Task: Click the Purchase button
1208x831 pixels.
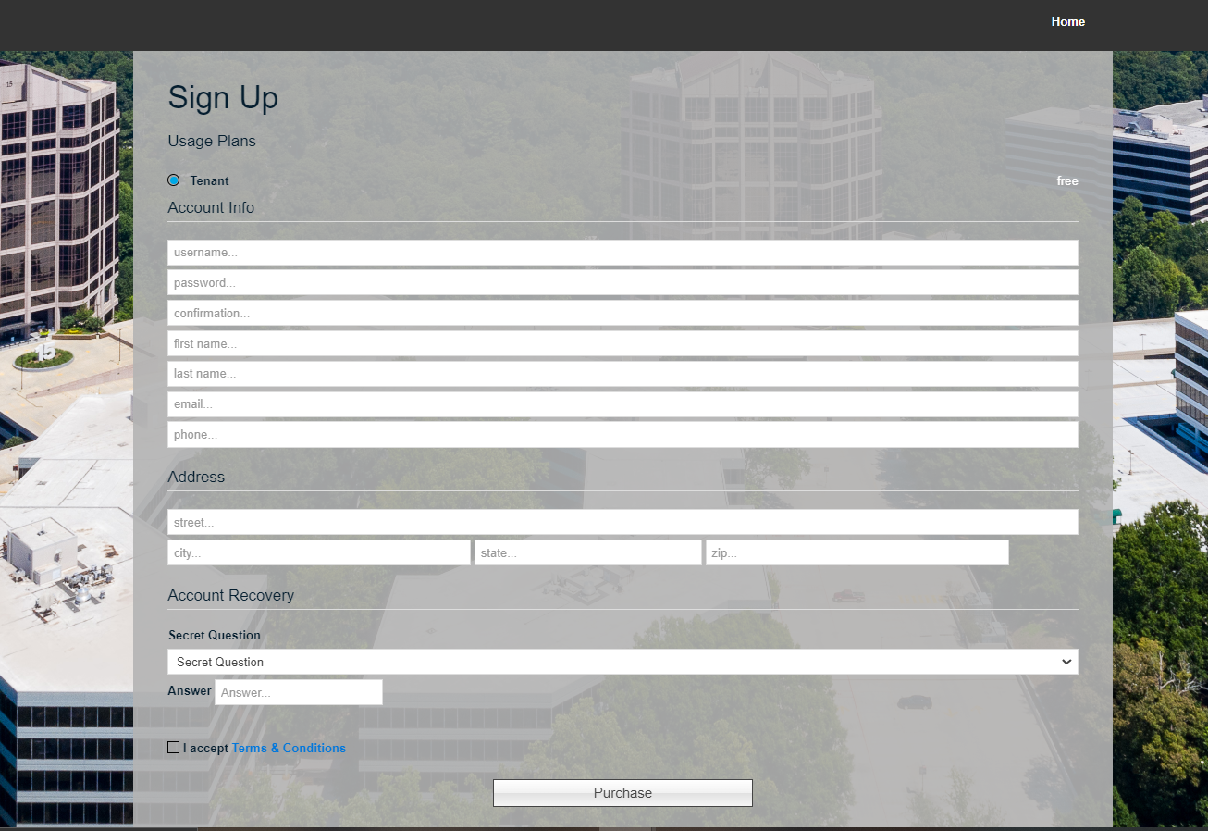Action: click(x=622, y=793)
